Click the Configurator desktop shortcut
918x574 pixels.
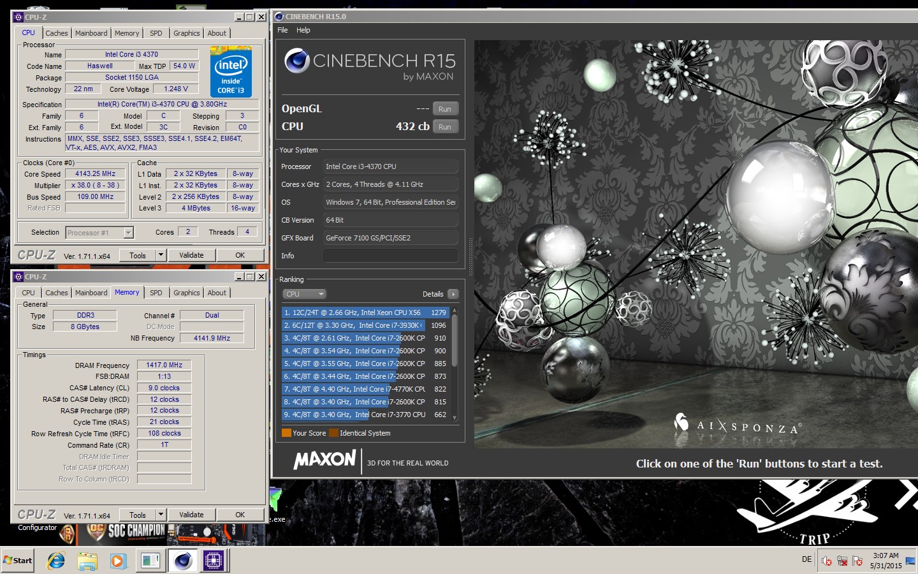coord(37,527)
